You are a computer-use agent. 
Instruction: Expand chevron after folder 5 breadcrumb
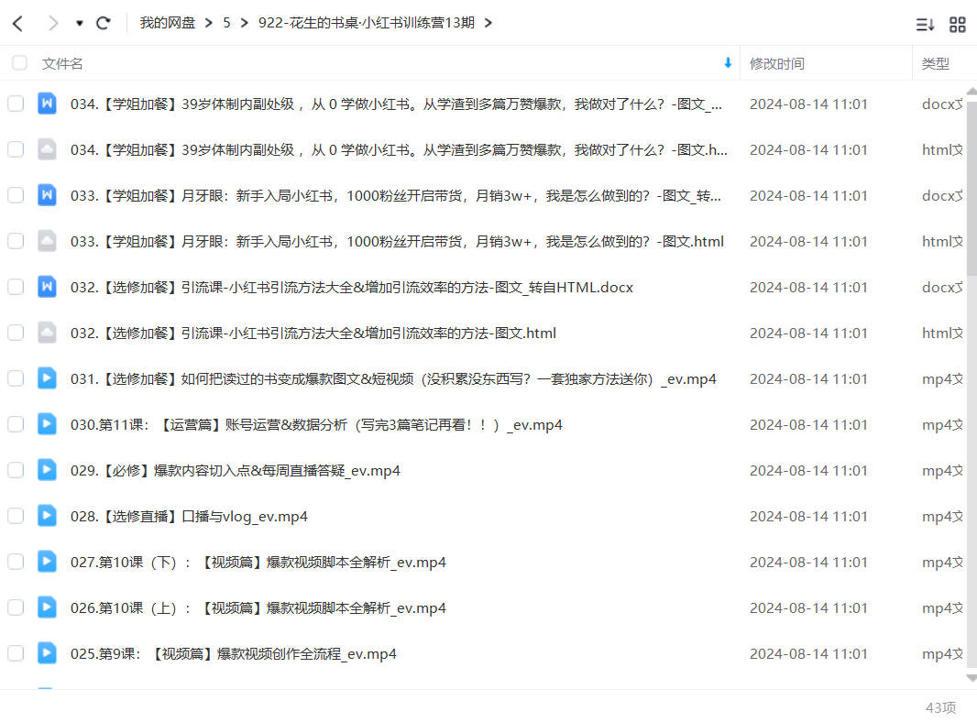[x=244, y=23]
